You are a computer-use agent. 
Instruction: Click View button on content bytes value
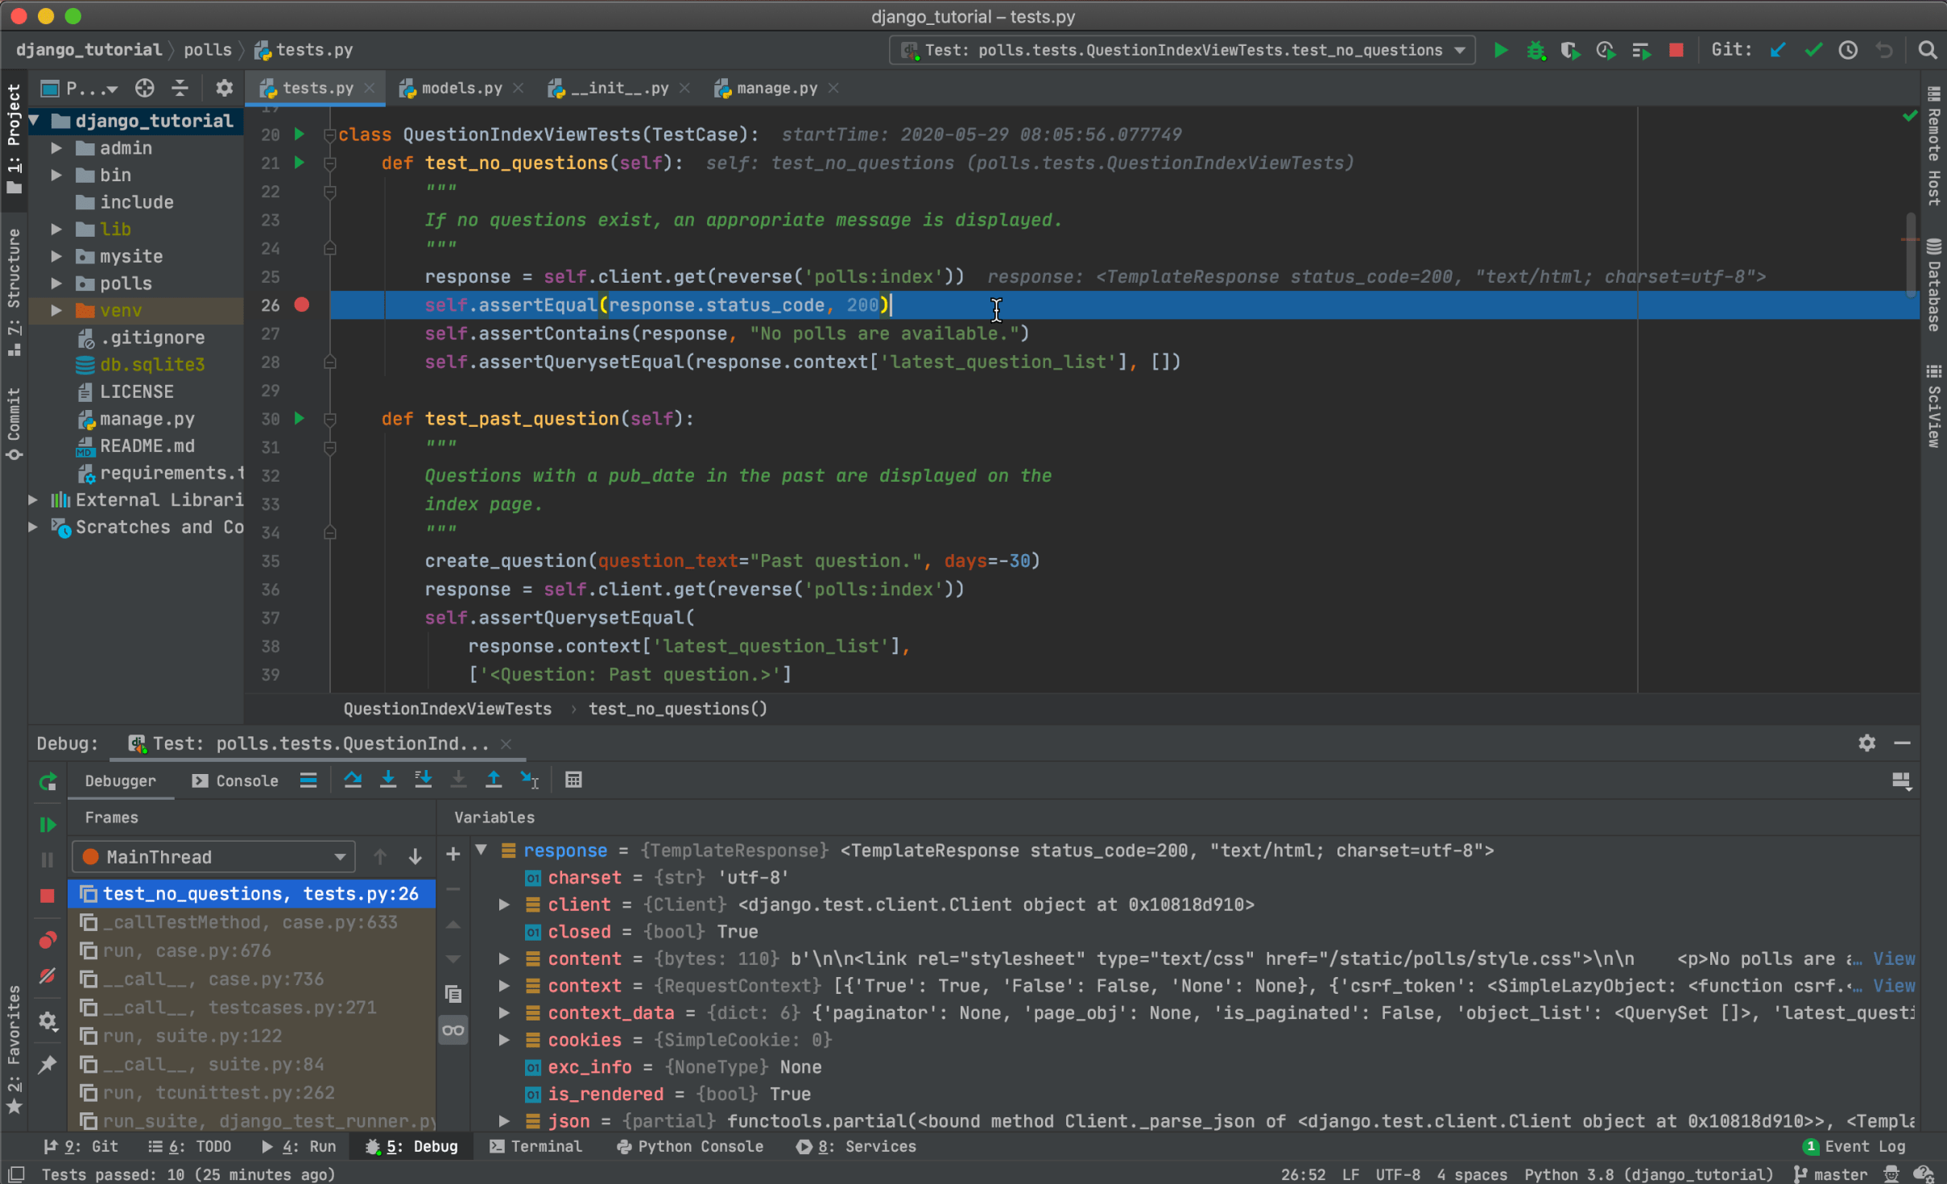click(x=1893, y=958)
